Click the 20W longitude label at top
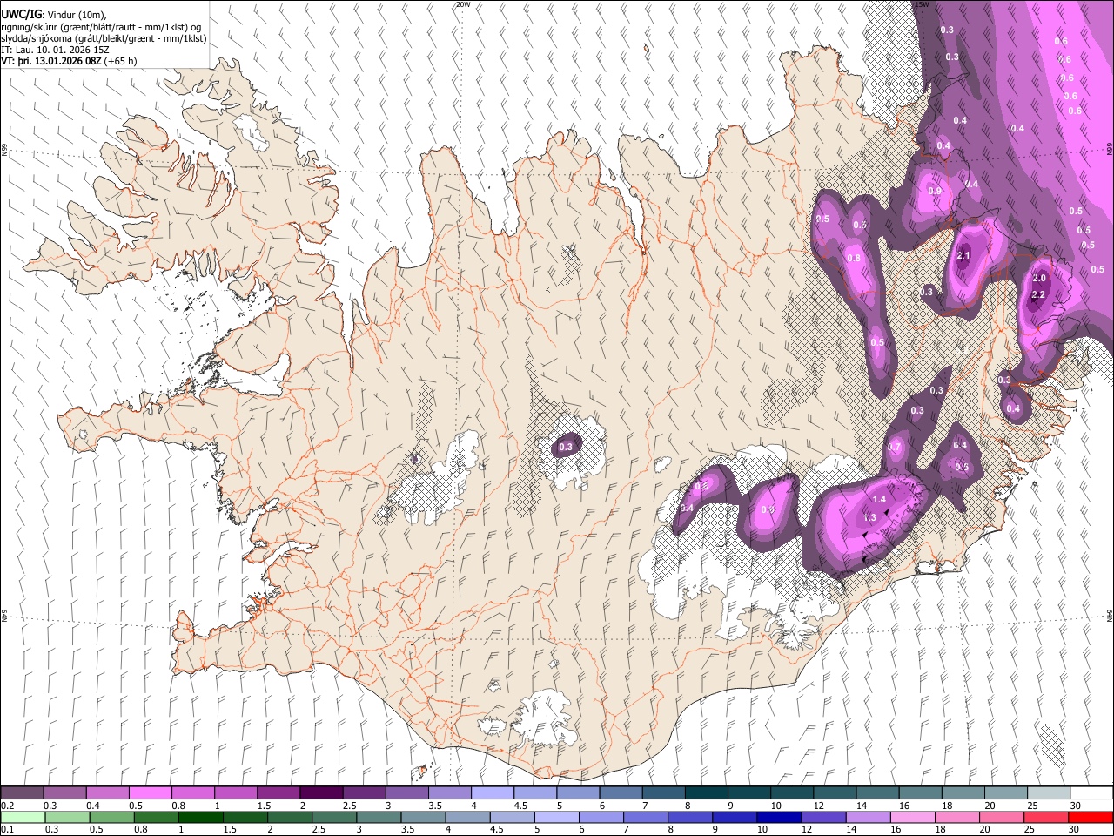 tap(463, 4)
